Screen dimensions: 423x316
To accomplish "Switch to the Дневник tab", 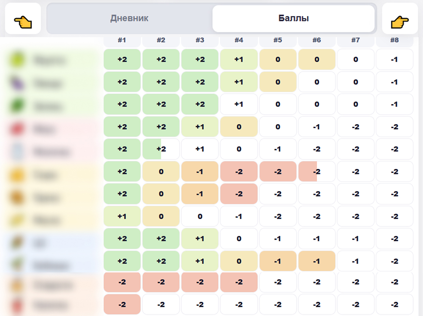I will (x=129, y=18).
